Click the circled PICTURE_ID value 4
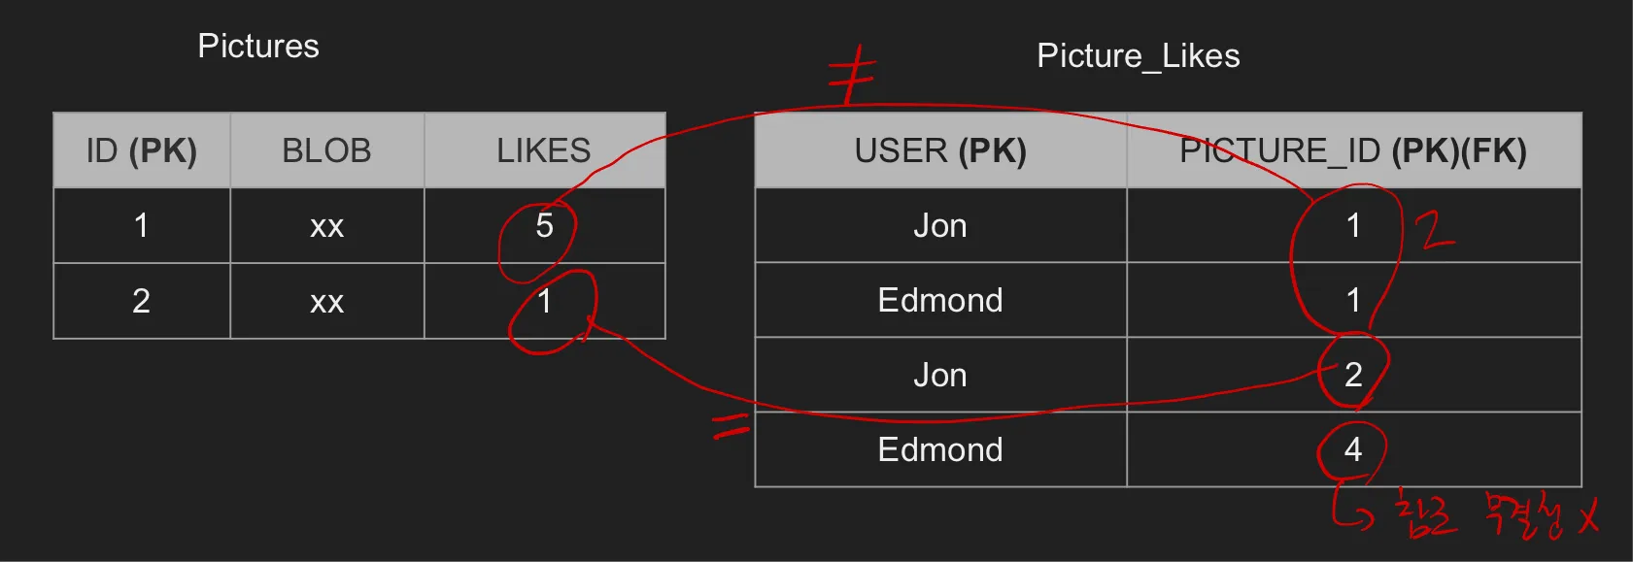 [x=1353, y=449]
